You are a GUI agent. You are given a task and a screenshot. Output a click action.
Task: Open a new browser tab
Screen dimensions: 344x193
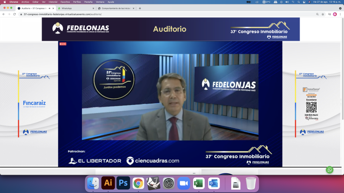coord(140,8)
